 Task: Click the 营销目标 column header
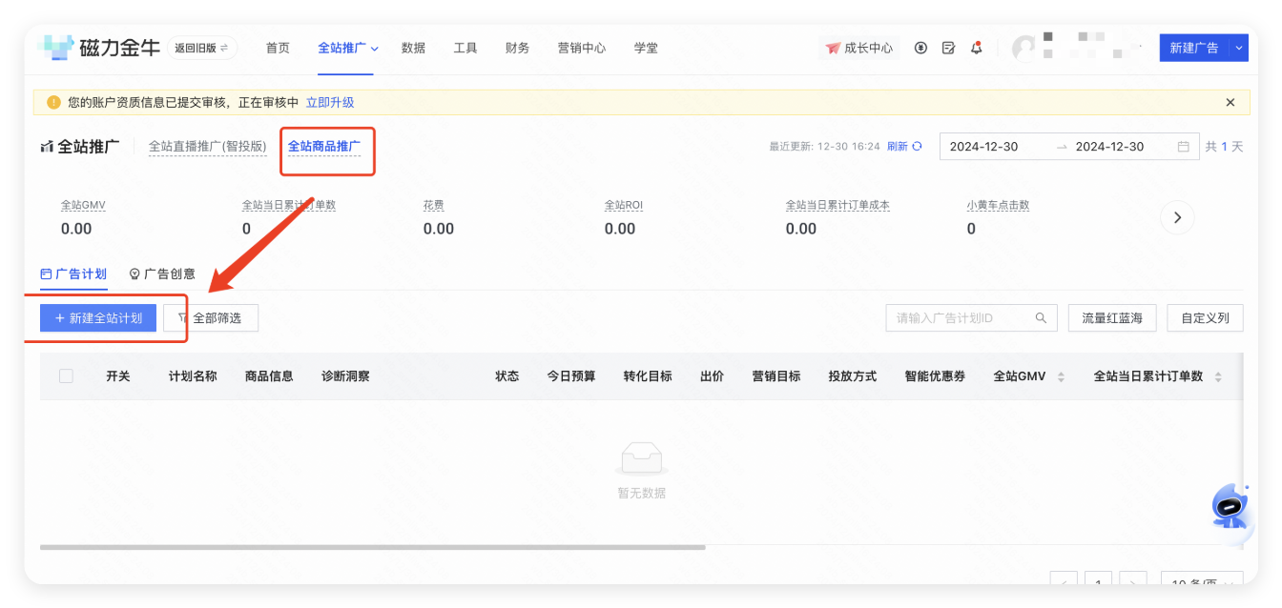[776, 376]
